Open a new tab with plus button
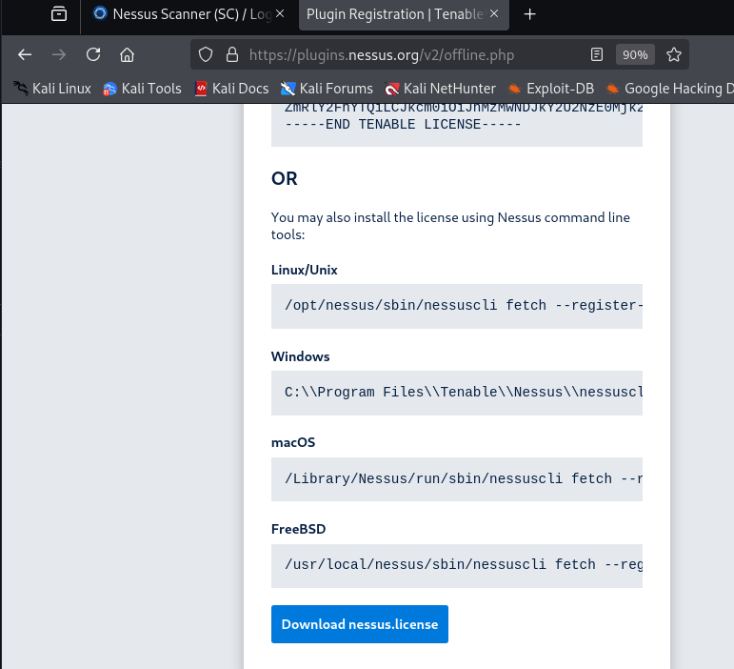734x669 pixels. tap(530, 14)
